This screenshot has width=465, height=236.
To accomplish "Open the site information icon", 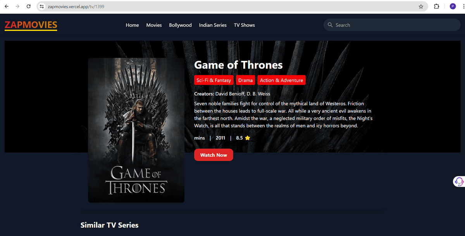I will click(x=42, y=7).
